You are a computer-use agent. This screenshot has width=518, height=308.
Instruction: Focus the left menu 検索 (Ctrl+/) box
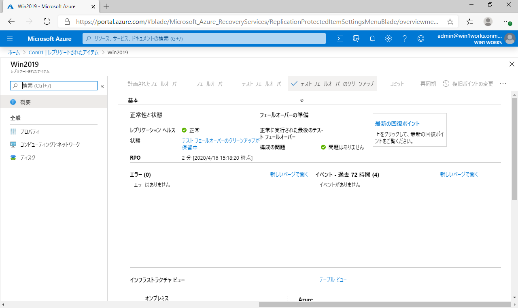(54, 86)
